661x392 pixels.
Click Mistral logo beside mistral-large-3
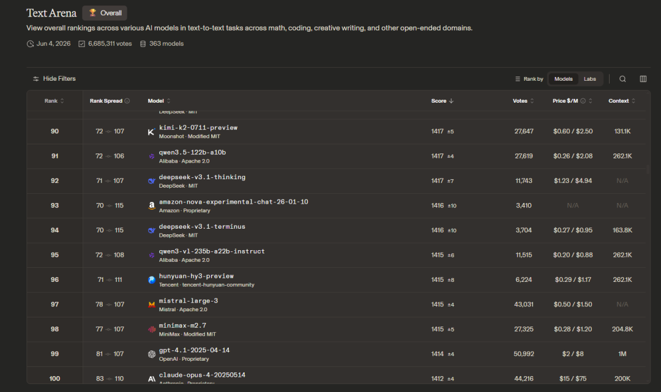[x=152, y=305]
